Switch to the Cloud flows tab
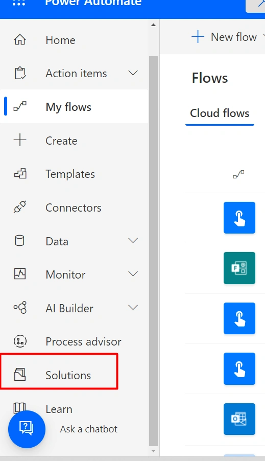265x461 pixels. point(220,113)
